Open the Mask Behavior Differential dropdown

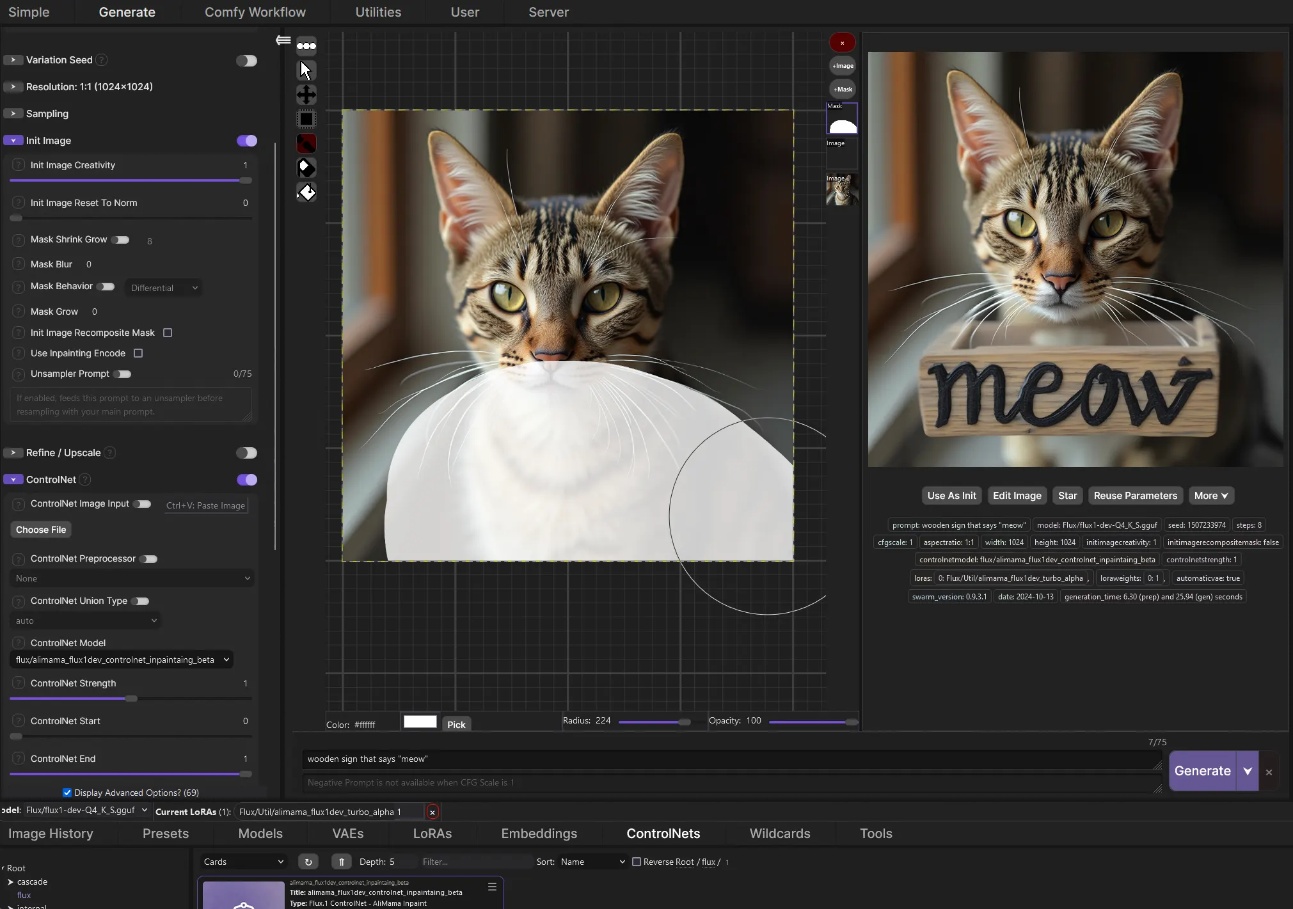point(164,288)
